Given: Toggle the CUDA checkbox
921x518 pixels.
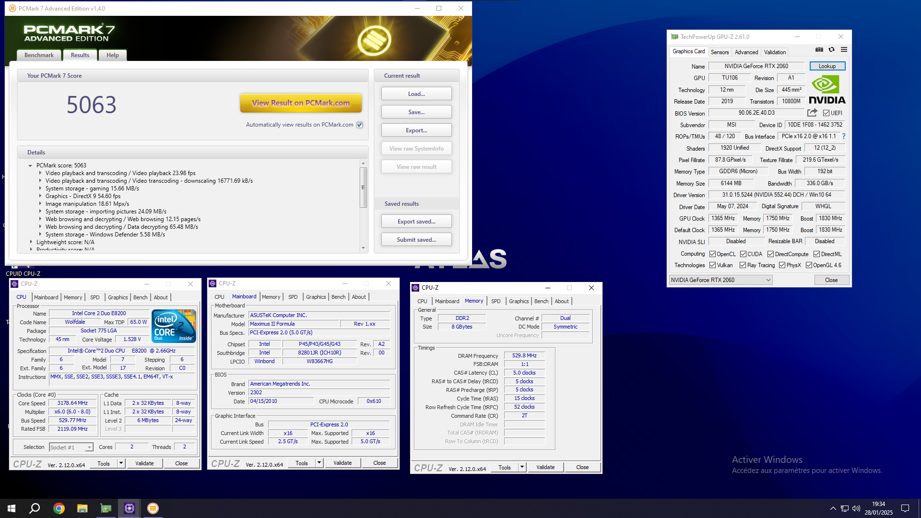Looking at the screenshot, I should [743, 254].
